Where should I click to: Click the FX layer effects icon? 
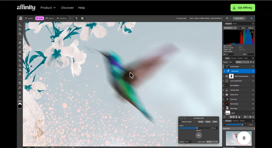coord(231,117)
